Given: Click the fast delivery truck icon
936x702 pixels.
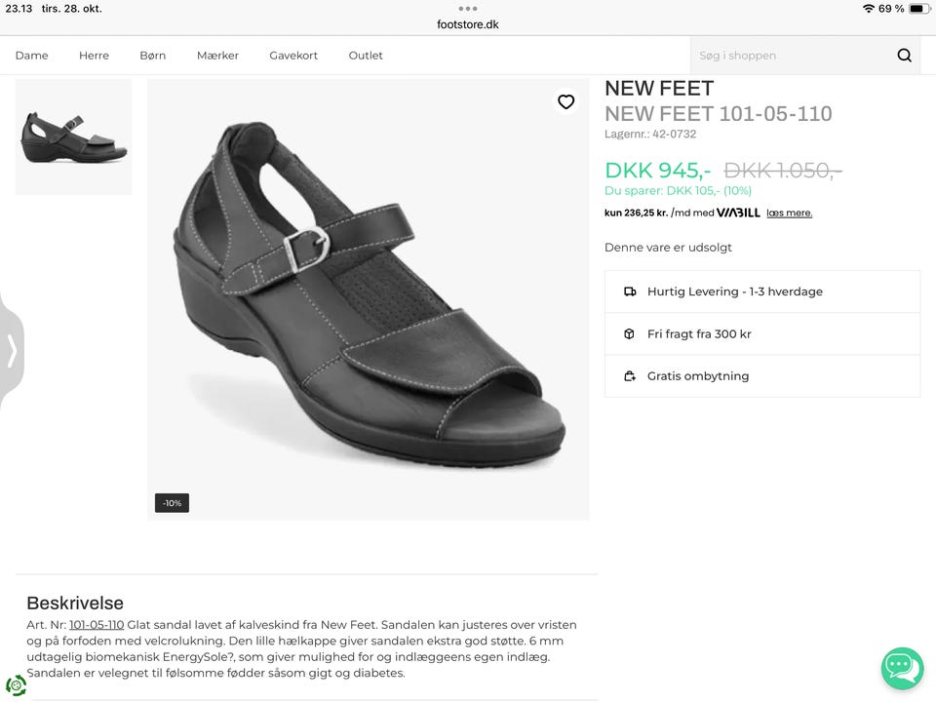Looking at the screenshot, I should pos(629,292).
